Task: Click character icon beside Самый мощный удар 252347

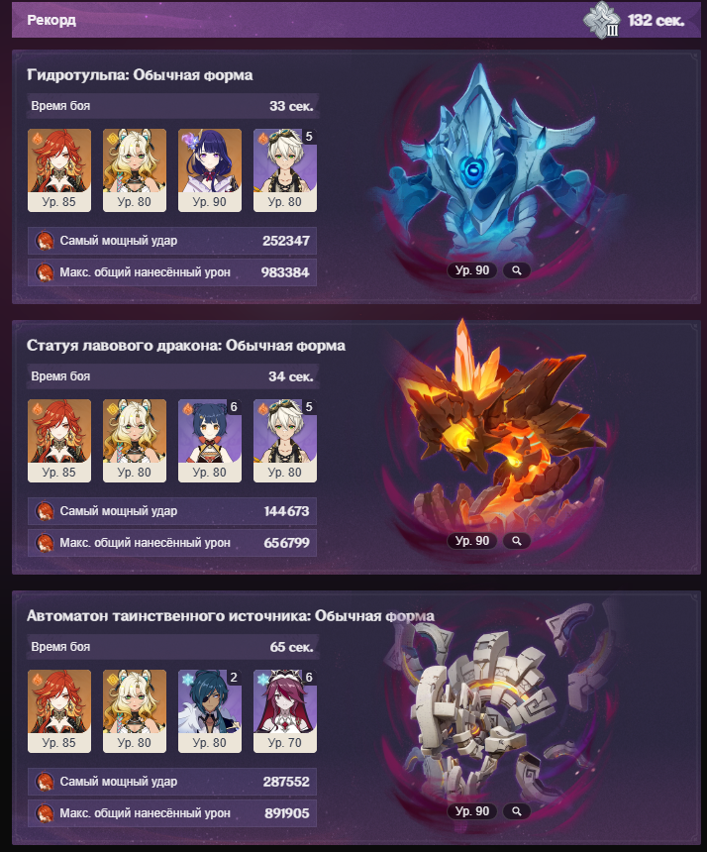Action: click(45, 241)
